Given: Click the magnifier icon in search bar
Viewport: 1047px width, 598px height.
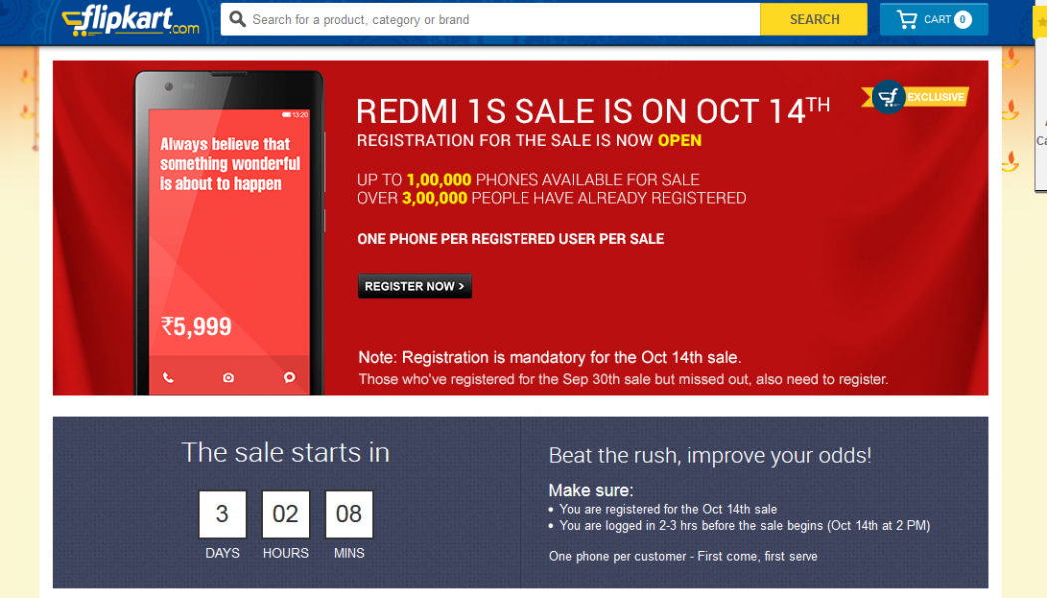Looking at the screenshot, I should pos(237,19).
